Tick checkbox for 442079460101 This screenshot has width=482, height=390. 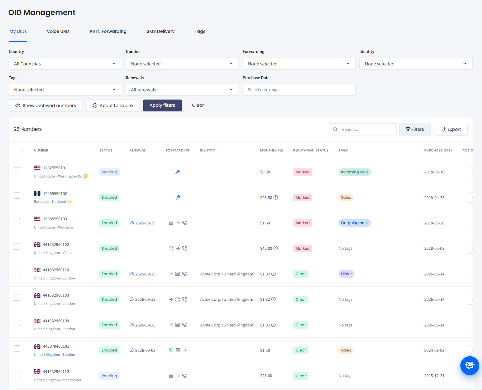[x=17, y=348]
